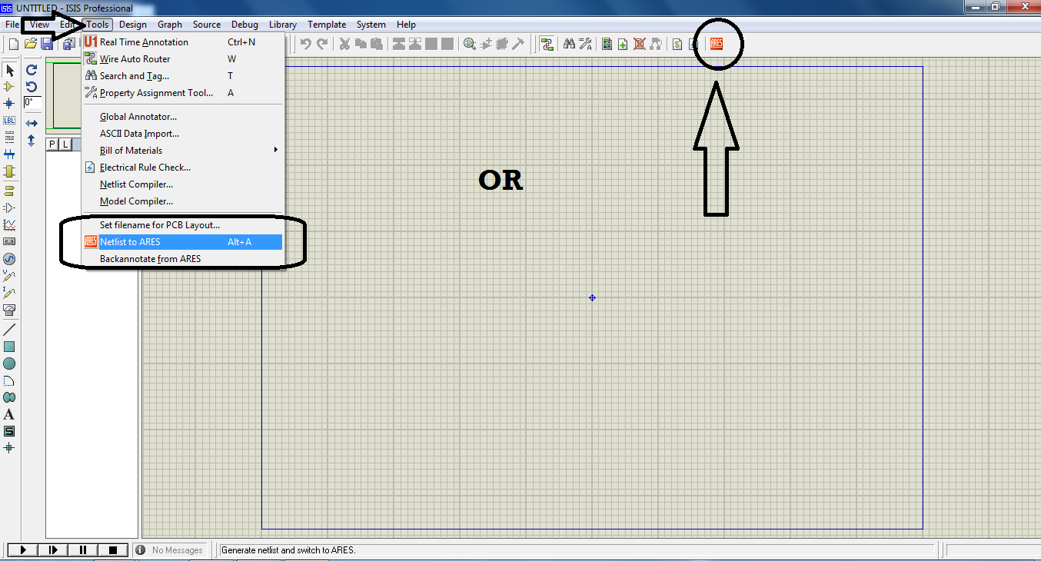The width and height of the screenshot is (1041, 561).
Task: Choose Real Time Annotation menu entry
Action: [x=183, y=42]
